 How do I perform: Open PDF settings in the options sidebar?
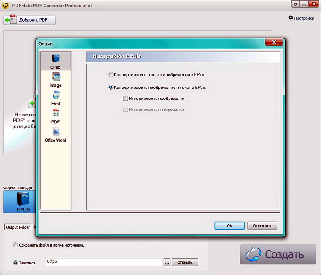(55, 116)
